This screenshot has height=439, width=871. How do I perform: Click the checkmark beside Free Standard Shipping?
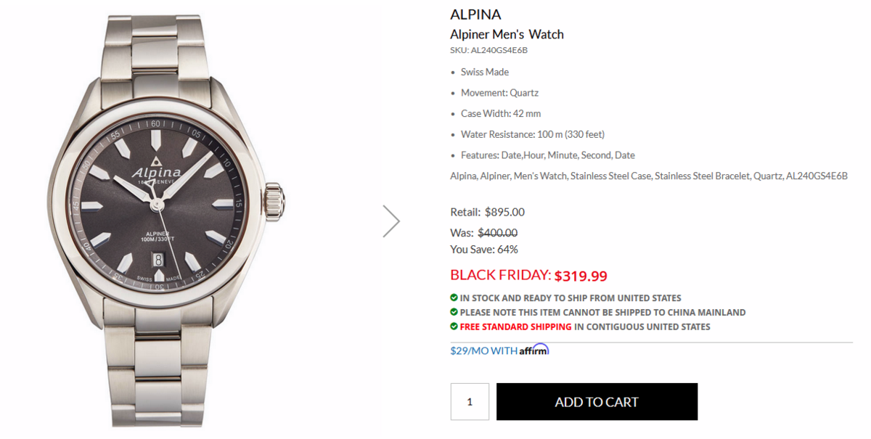click(x=454, y=327)
